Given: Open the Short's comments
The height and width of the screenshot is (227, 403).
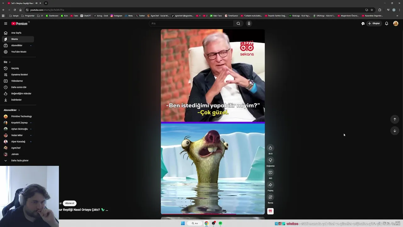Looking at the screenshot, I should [x=270, y=172].
